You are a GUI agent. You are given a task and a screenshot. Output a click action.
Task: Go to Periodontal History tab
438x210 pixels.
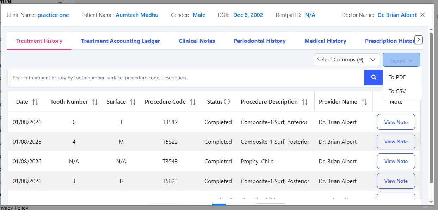tap(259, 41)
